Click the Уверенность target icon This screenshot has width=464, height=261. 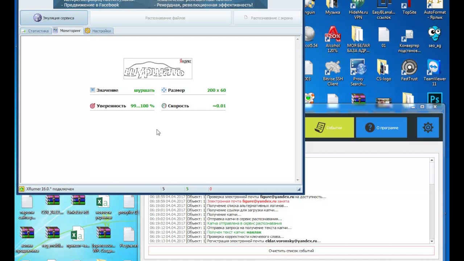pos(92,106)
